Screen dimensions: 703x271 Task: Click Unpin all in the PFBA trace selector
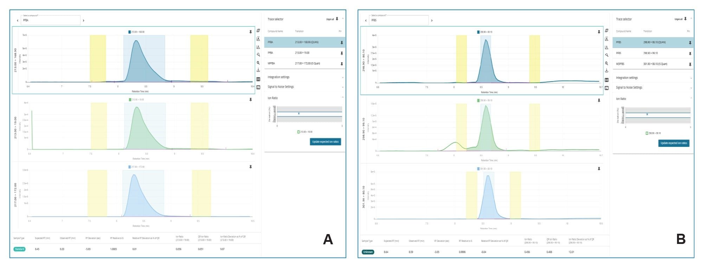330,19
